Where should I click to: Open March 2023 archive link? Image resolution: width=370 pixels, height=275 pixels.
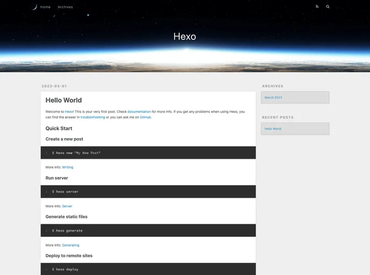[273, 98]
